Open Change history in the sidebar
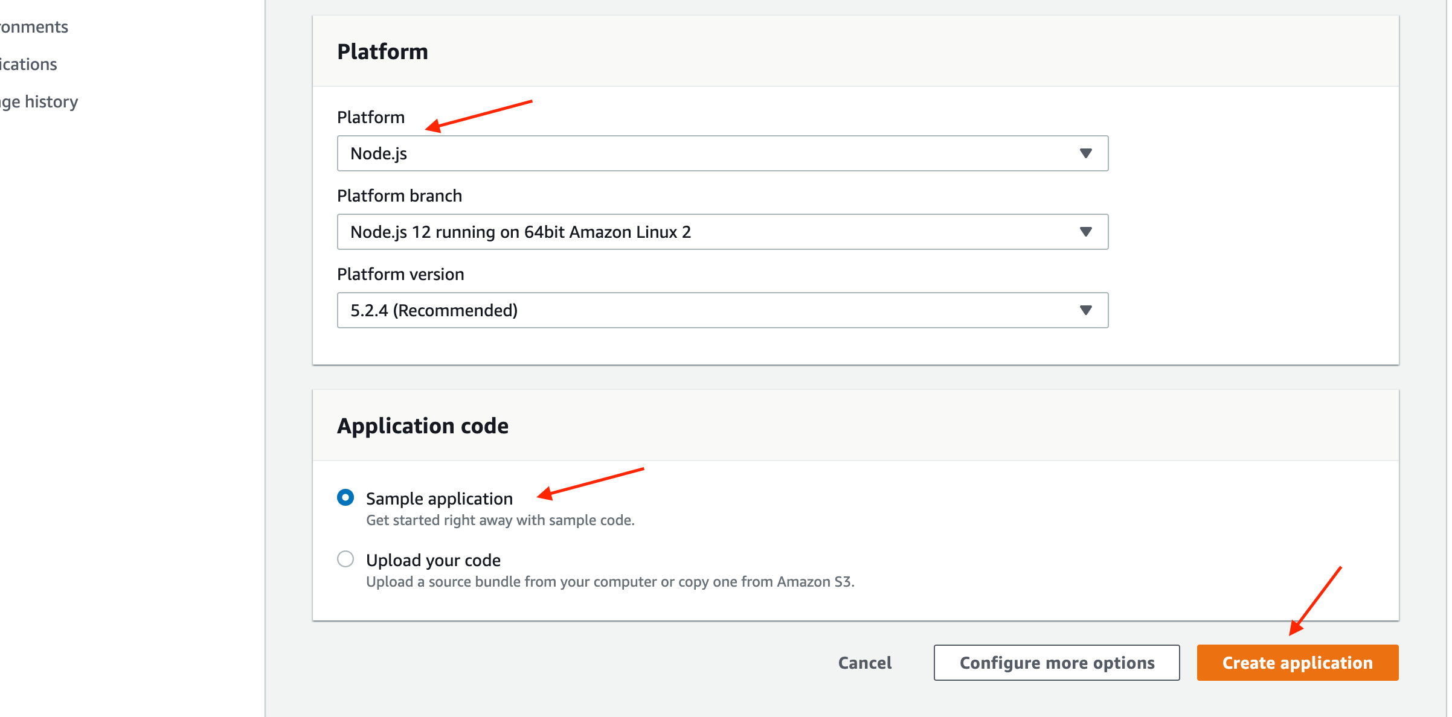 tap(39, 102)
